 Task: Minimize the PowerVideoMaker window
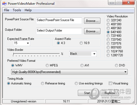pyautogui.click(x=112, y=3)
